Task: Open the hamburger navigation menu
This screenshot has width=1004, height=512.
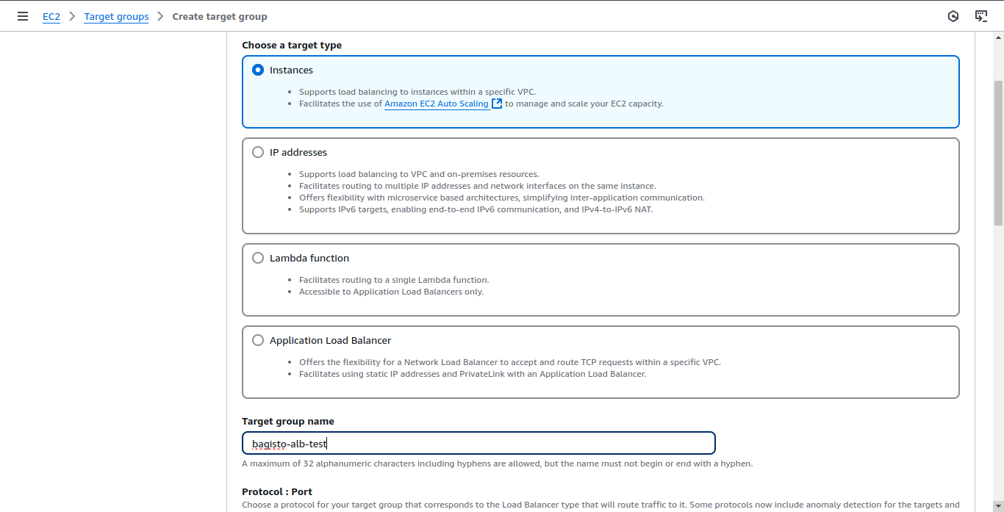Action: 23,16
